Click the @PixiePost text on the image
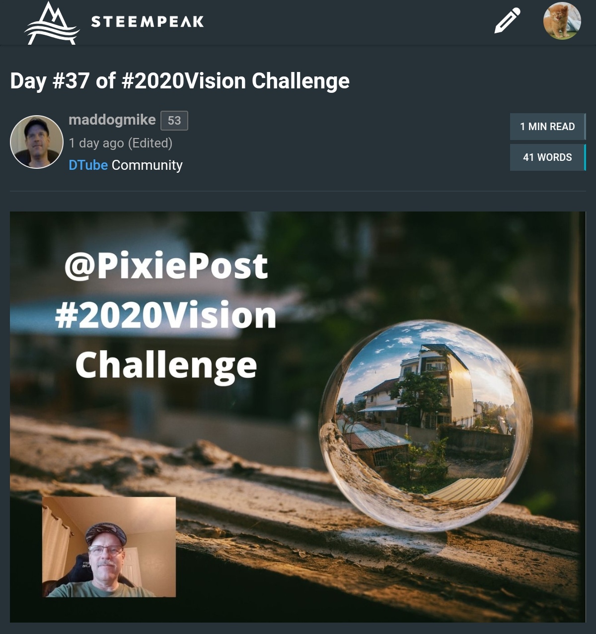The height and width of the screenshot is (634, 596). point(166,266)
